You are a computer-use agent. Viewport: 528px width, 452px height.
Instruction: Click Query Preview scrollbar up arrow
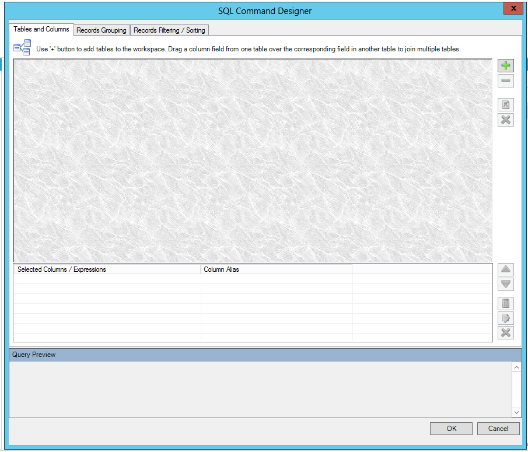click(x=516, y=367)
